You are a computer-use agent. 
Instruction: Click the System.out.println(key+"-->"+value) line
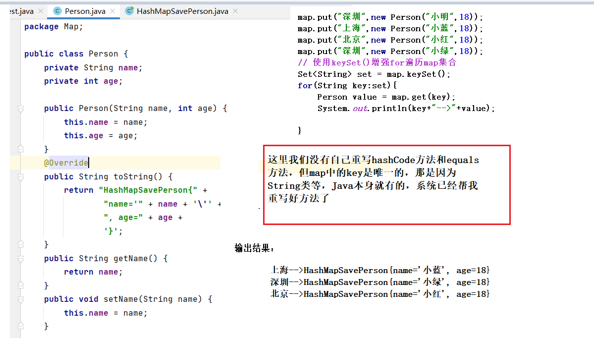406,109
